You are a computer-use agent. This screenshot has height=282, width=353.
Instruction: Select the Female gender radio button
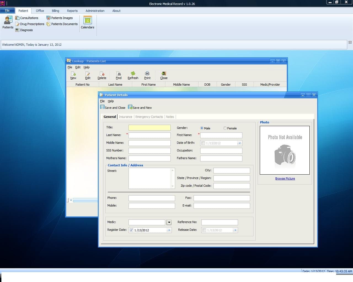[x=225, y=128]
